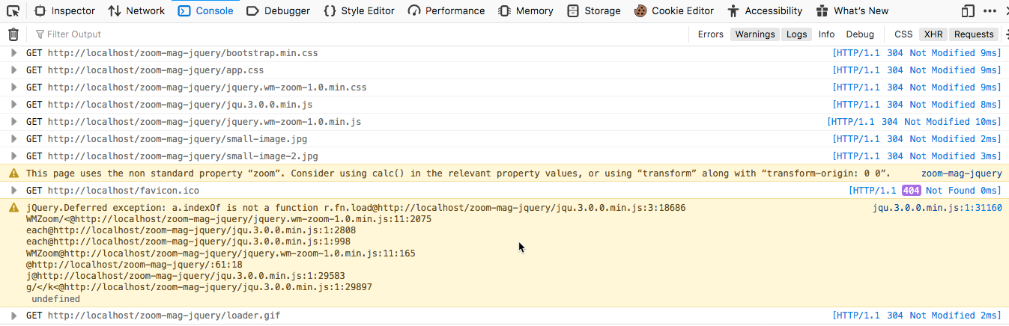Expand the loader.gif GET request

(13, 316)
